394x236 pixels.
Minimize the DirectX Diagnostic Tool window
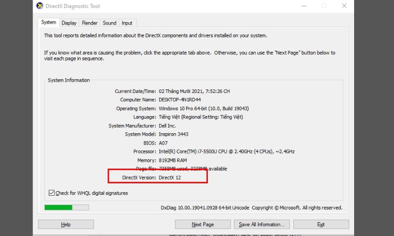click(x=304, y=6)
